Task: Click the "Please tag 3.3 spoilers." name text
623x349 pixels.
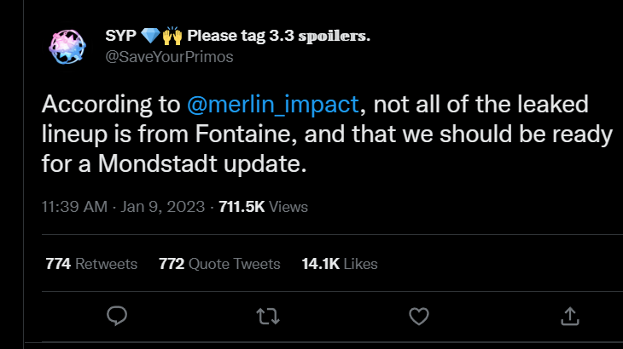Action: [x=278, y=36]
